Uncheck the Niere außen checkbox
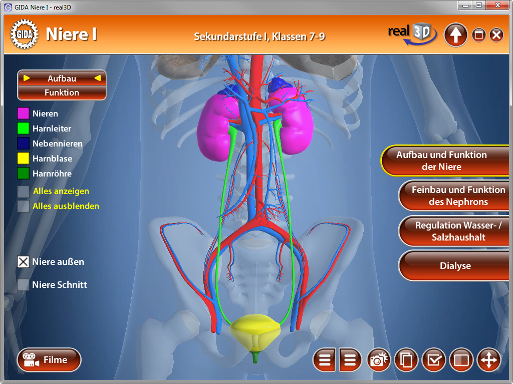Screen dimensions: 513x384 click(23, 261)
